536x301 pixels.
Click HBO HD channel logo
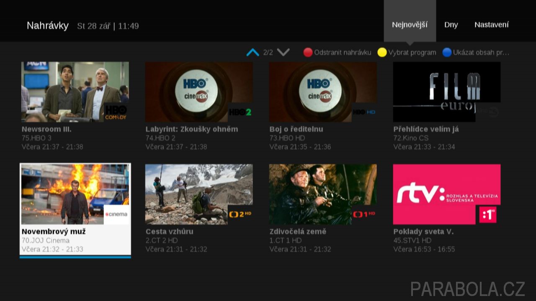tap(364, 112)
